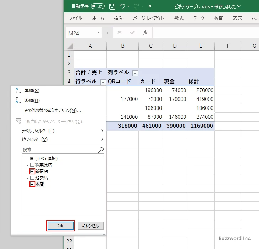Image resolution: width=259 pixels, height=249 pixels.
Task: Click the Name Box showing M24
Action: coord(82,33)
